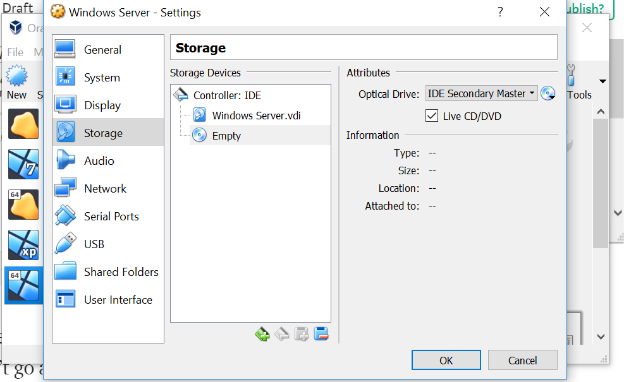Open the Tools dropdown arrow in VirtualBox Manager
Viewport: 624px width, 382px height.
[603, 81]
